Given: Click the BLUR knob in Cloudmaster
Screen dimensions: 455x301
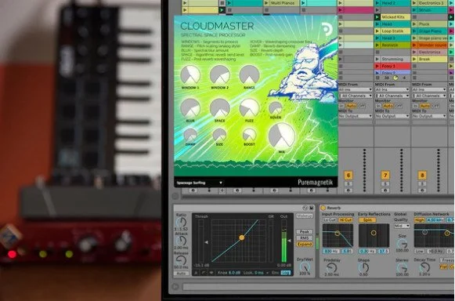Looking at the screenshot, I should [x=190, y=108].
